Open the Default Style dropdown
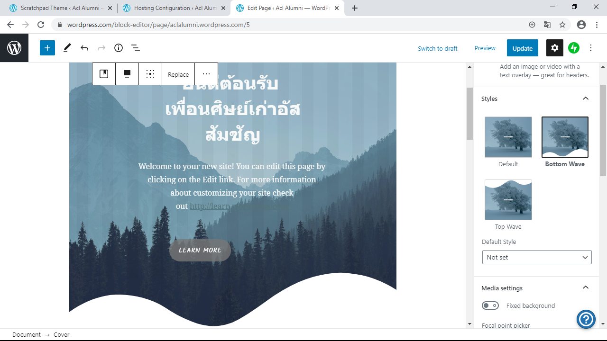607x341 pixels. tap(536, 257)
